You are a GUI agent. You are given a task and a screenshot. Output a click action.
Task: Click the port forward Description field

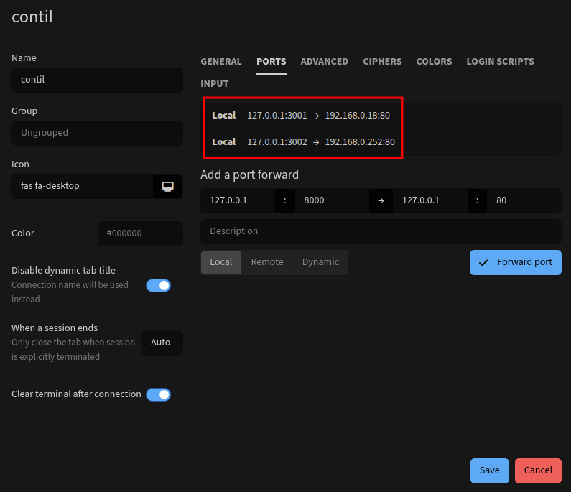[381, 231]
